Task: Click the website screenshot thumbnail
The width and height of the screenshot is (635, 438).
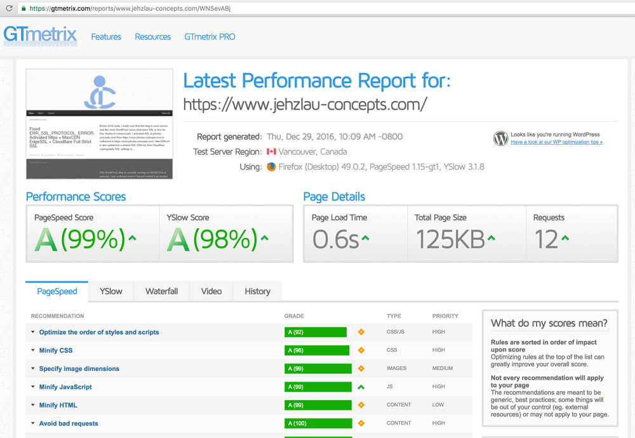Action: 99,124
